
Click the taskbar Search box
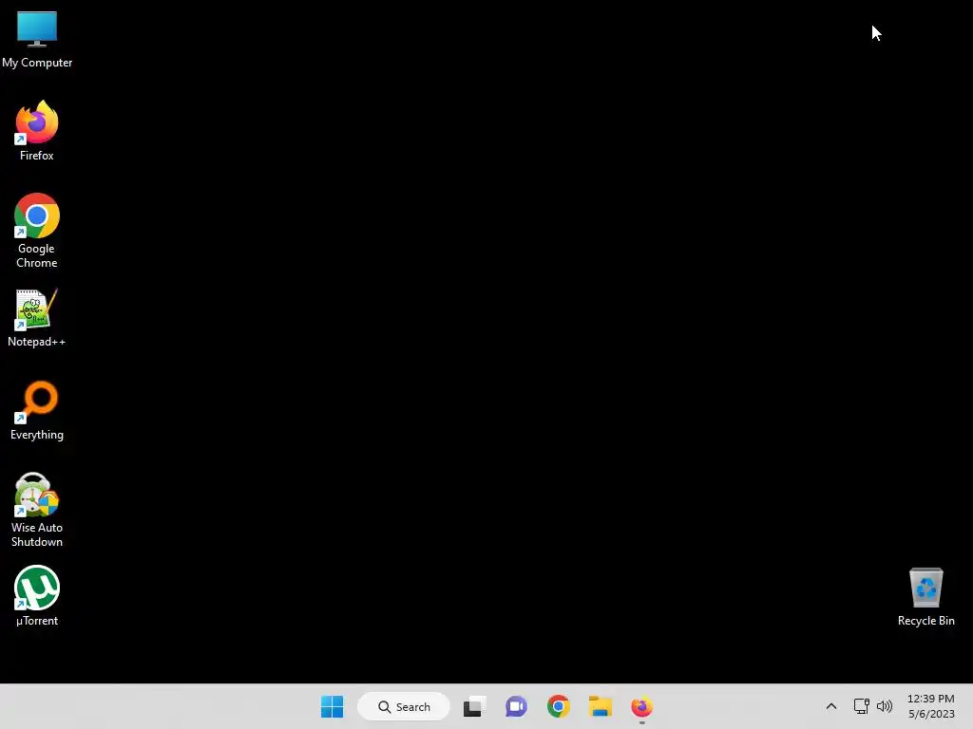(x=403, y=706)
